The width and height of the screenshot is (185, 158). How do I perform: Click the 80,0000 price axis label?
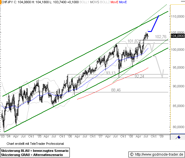[178, 127]
